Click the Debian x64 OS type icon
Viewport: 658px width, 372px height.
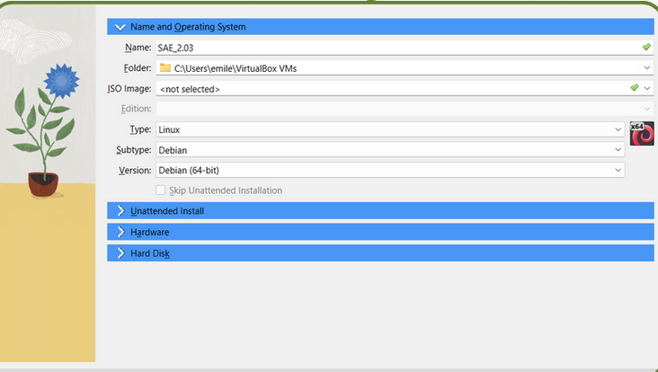pos(641,133)
